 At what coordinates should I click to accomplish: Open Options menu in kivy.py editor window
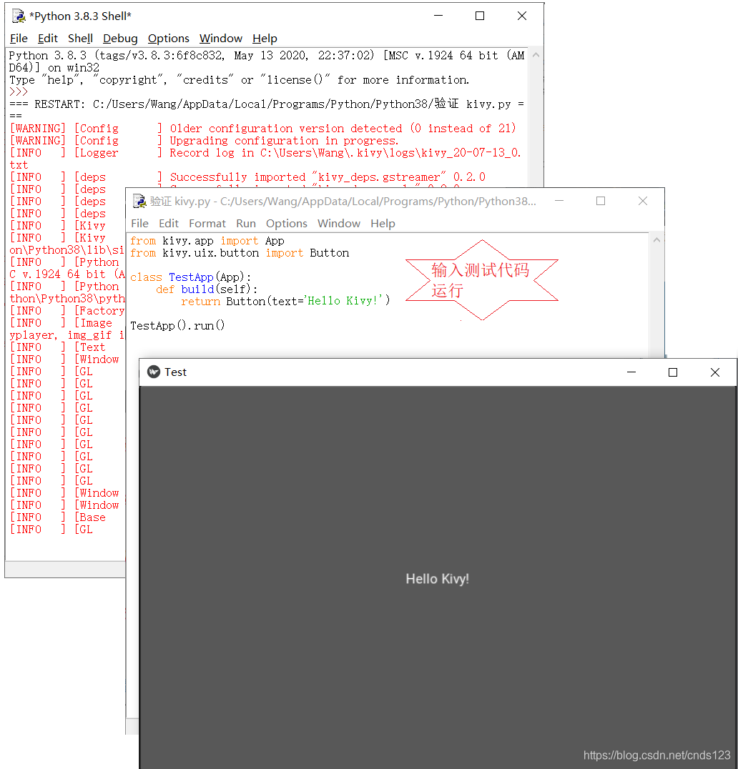[287, 223]
